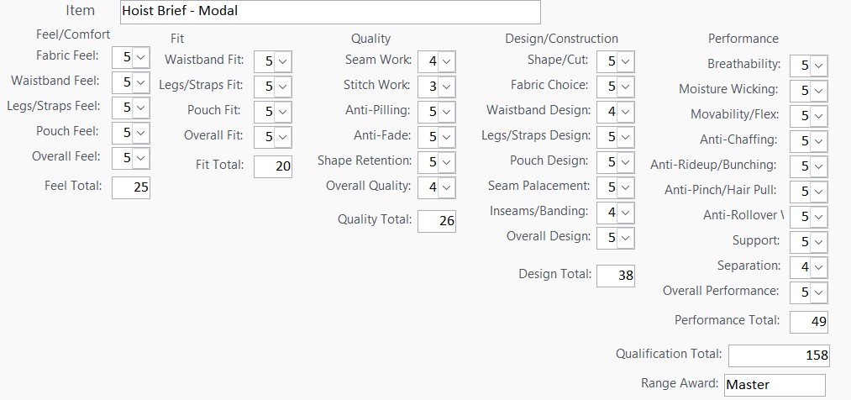The image size is (851, 400).
Task: Click the Design Total field
Action: (x=616, y=276)
